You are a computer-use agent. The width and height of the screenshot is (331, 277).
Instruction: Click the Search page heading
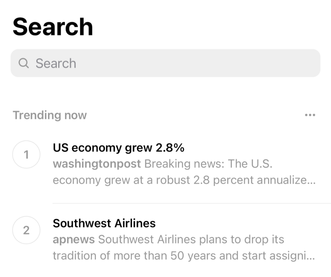click(x=53, y=26)
